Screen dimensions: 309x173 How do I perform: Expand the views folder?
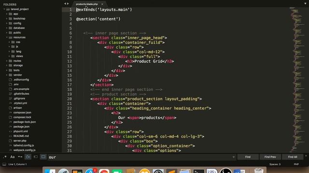(9, 56)
